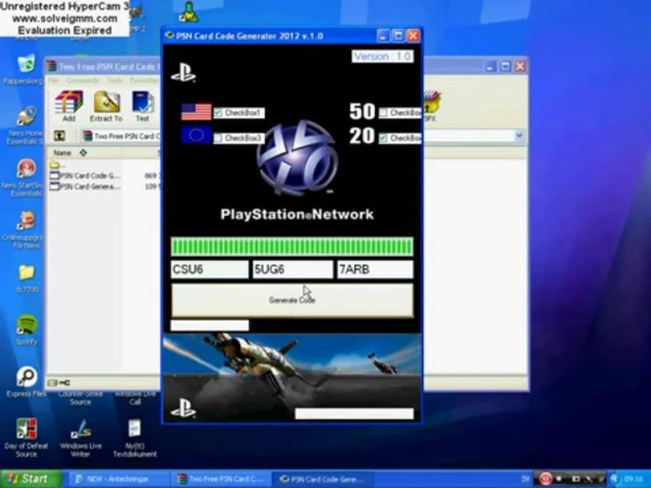Open the Express Files desktop icon
This screenshot has height=488, width=651.
[26, 377]
